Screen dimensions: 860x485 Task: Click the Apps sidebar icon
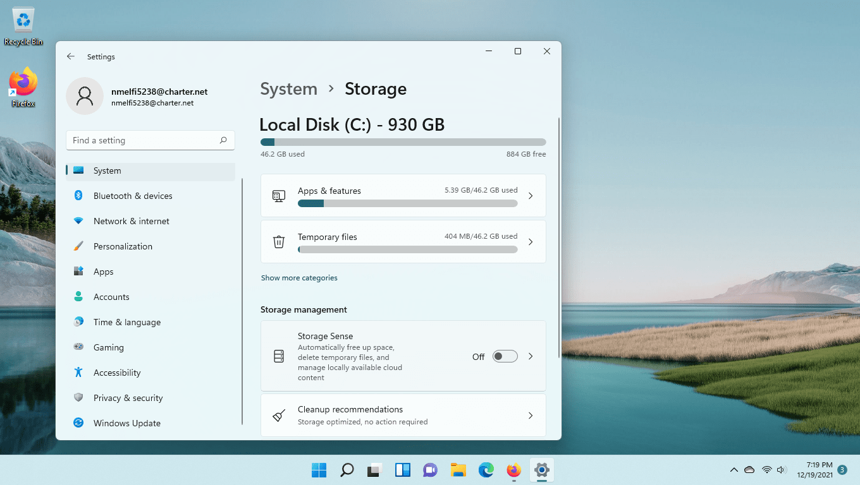pyautogui.click(x=78, y=272)
